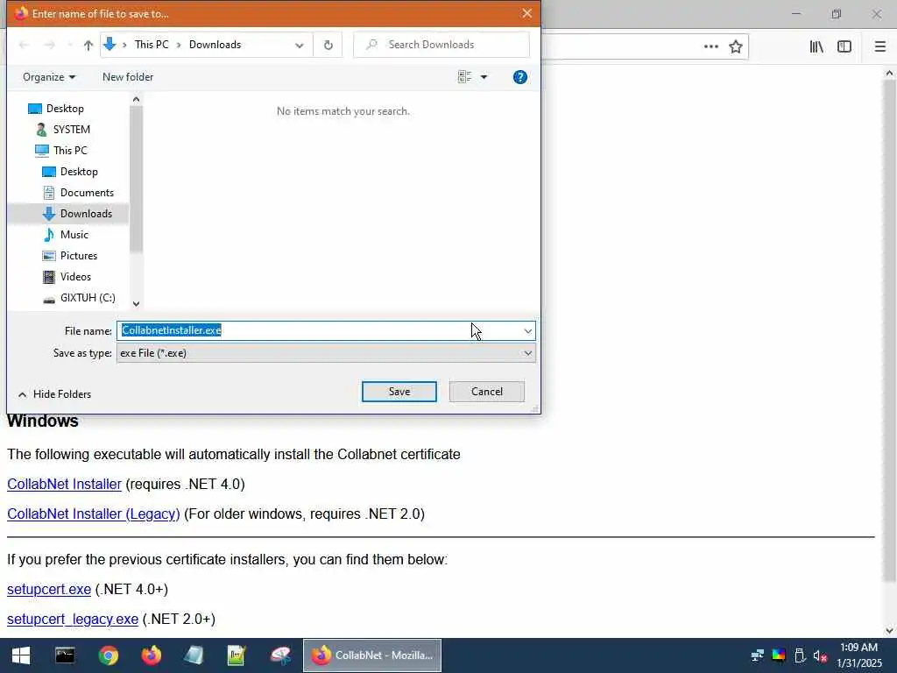Open Firefox page actions (three dots)
897x673 pixels.
point(710,46)
